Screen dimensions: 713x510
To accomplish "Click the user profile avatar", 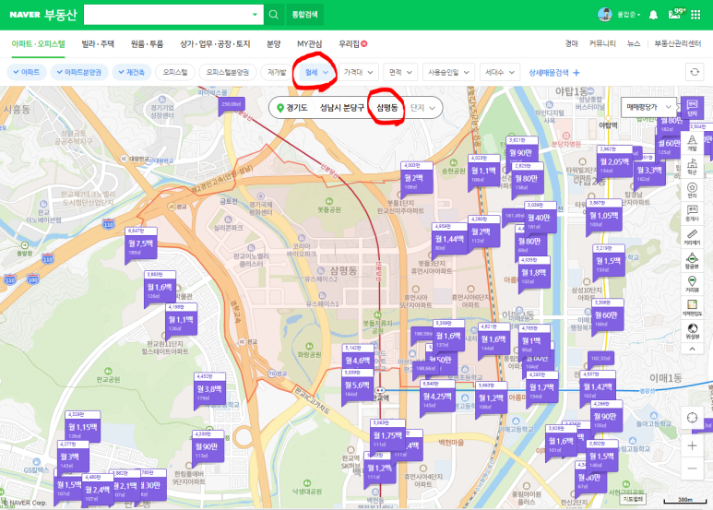I will tap(605, 15).
